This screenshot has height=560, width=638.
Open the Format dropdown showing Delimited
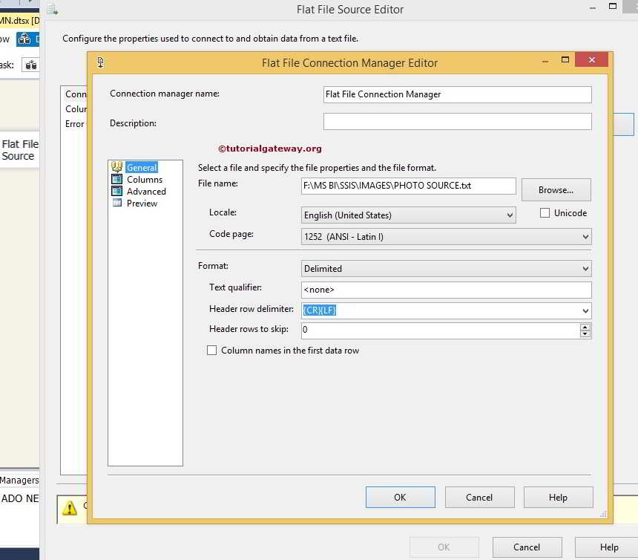[585, 268]
